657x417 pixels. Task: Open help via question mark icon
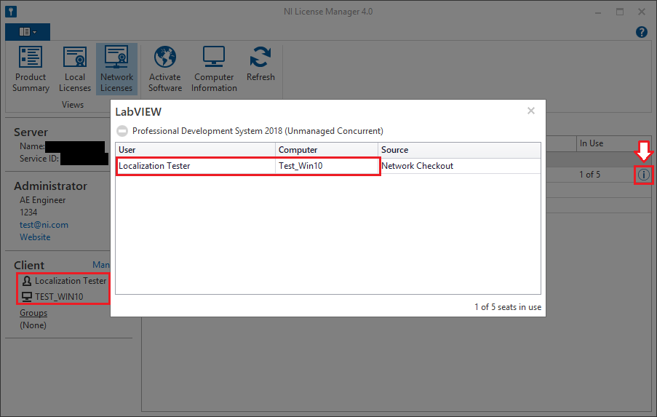[x=641, y=32]
